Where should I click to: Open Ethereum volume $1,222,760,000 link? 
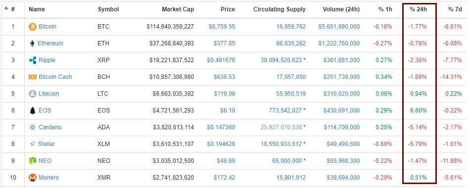(x=339, y=43)
